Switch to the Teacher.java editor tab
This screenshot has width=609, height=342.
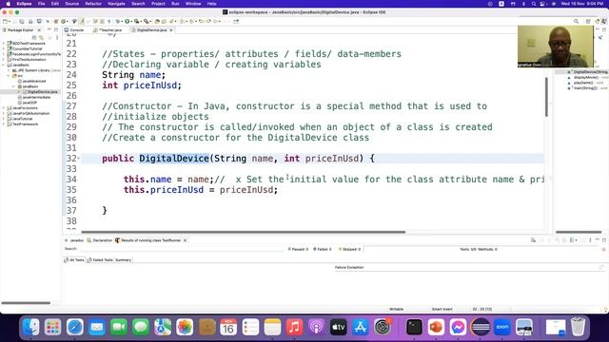click(x=108, y=29)
